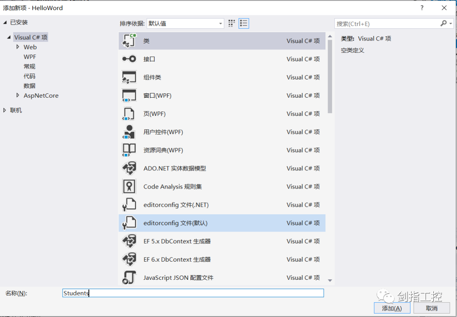The image size is (457, 317).
Task: Select the Code Analysis 规则集 icon
Action: 129,186
